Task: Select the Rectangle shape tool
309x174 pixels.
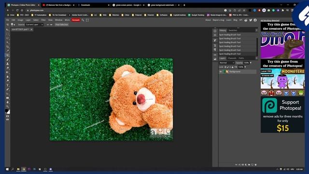Action: (8, 98)
